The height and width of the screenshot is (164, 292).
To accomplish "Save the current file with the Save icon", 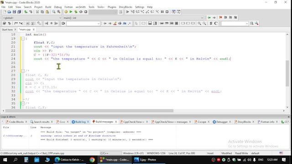I will coord(14,12).
